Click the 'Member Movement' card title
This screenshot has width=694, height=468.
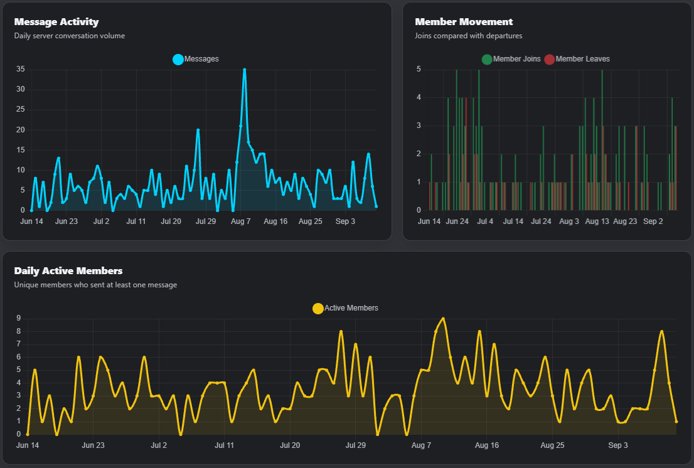tap(464, 22)
